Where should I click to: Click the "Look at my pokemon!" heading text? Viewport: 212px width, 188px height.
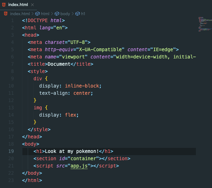(72, 151)
